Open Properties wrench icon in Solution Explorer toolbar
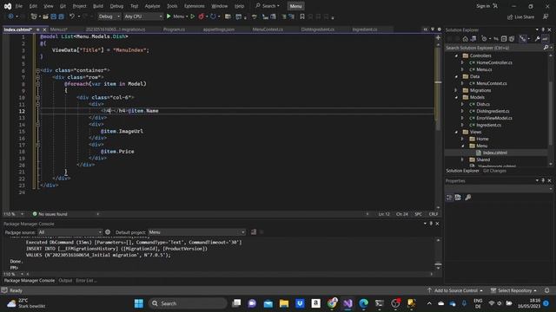The width and height of the screenshot is (556, 312). tap(537, 39)
